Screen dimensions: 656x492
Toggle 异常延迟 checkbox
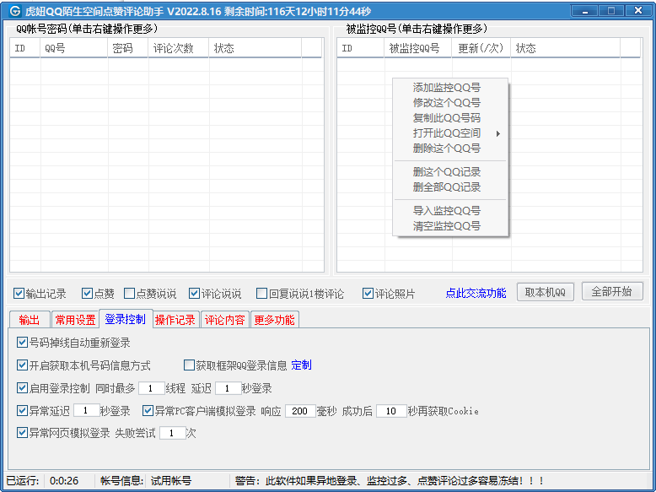[x=22, y=410]
